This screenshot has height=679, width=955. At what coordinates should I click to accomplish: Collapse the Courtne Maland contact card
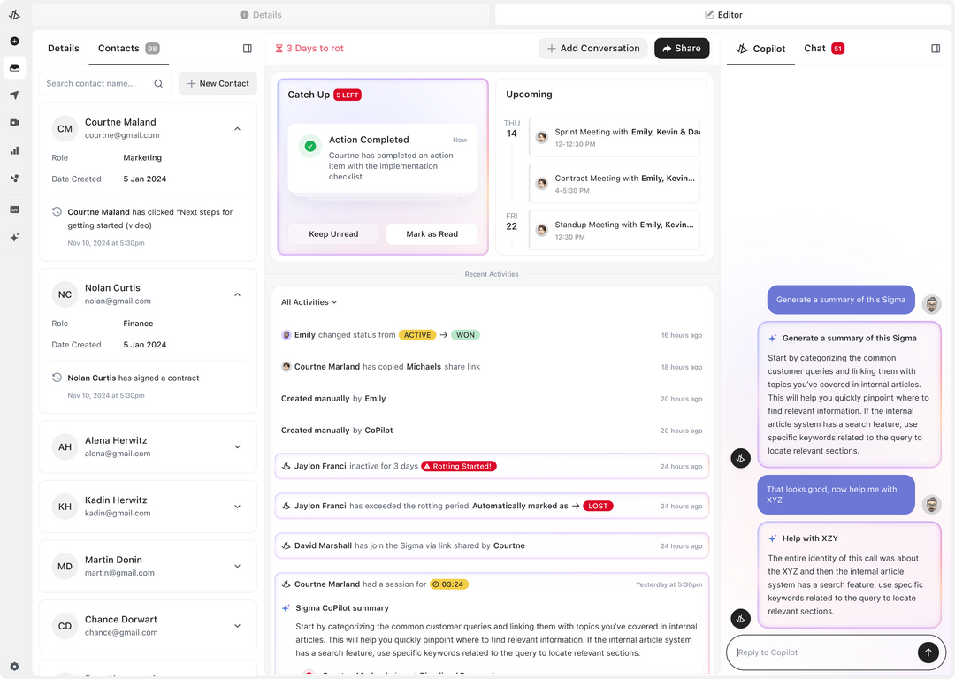[237, 129]
